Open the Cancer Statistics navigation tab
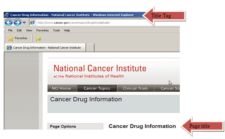Screen dimensions: 225x139 click(x=167, y=88)
